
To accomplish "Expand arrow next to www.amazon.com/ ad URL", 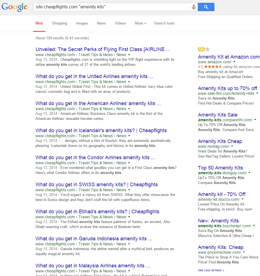I will pyautogui.click(x=234, y=62).
